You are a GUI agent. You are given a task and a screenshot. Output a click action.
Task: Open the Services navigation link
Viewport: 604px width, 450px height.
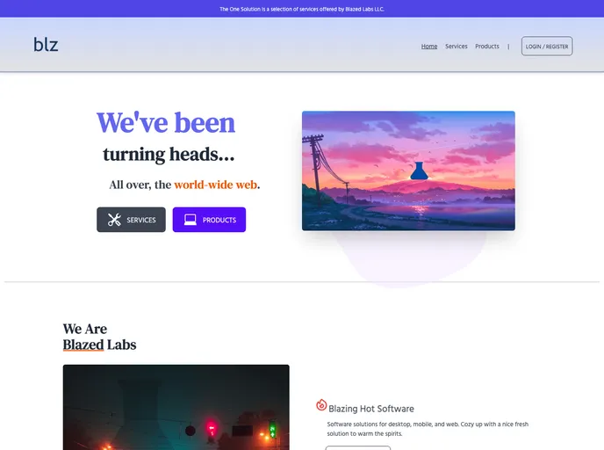point(457,47)
